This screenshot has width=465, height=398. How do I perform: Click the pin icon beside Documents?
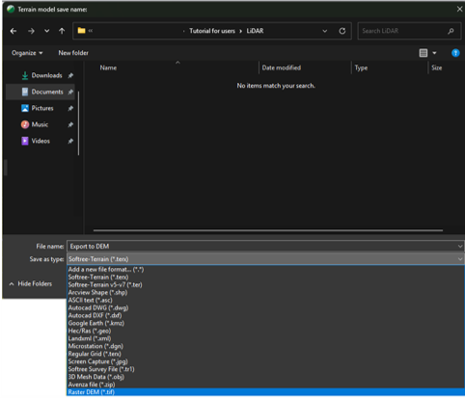70,93
